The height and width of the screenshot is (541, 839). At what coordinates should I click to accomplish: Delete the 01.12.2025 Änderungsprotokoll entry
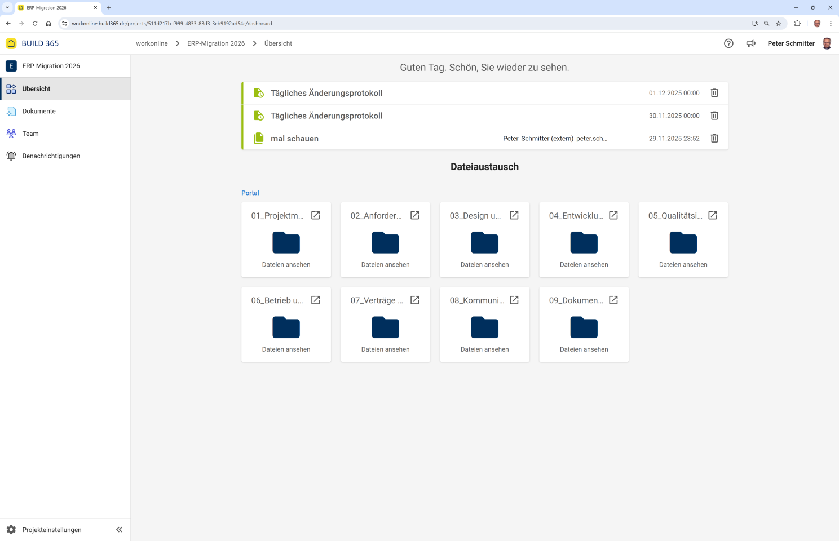714,93
